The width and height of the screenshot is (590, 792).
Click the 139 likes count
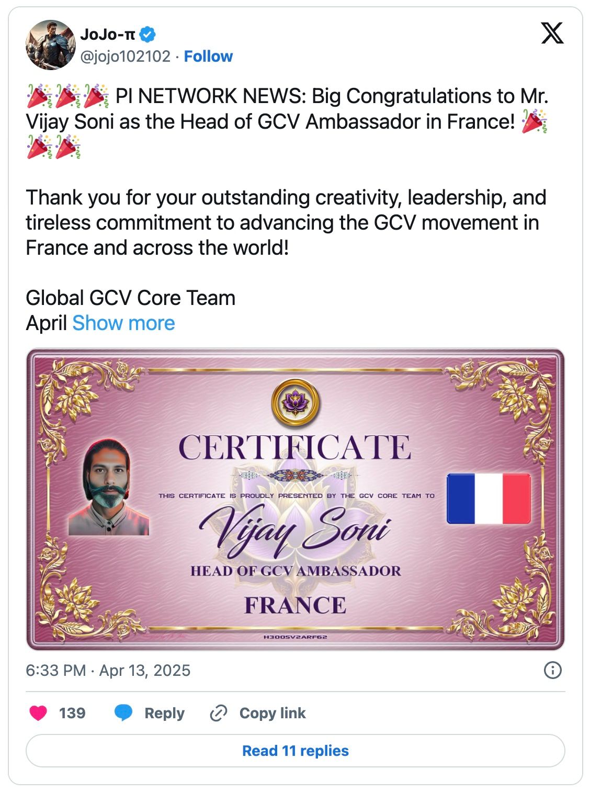(72, 713)
